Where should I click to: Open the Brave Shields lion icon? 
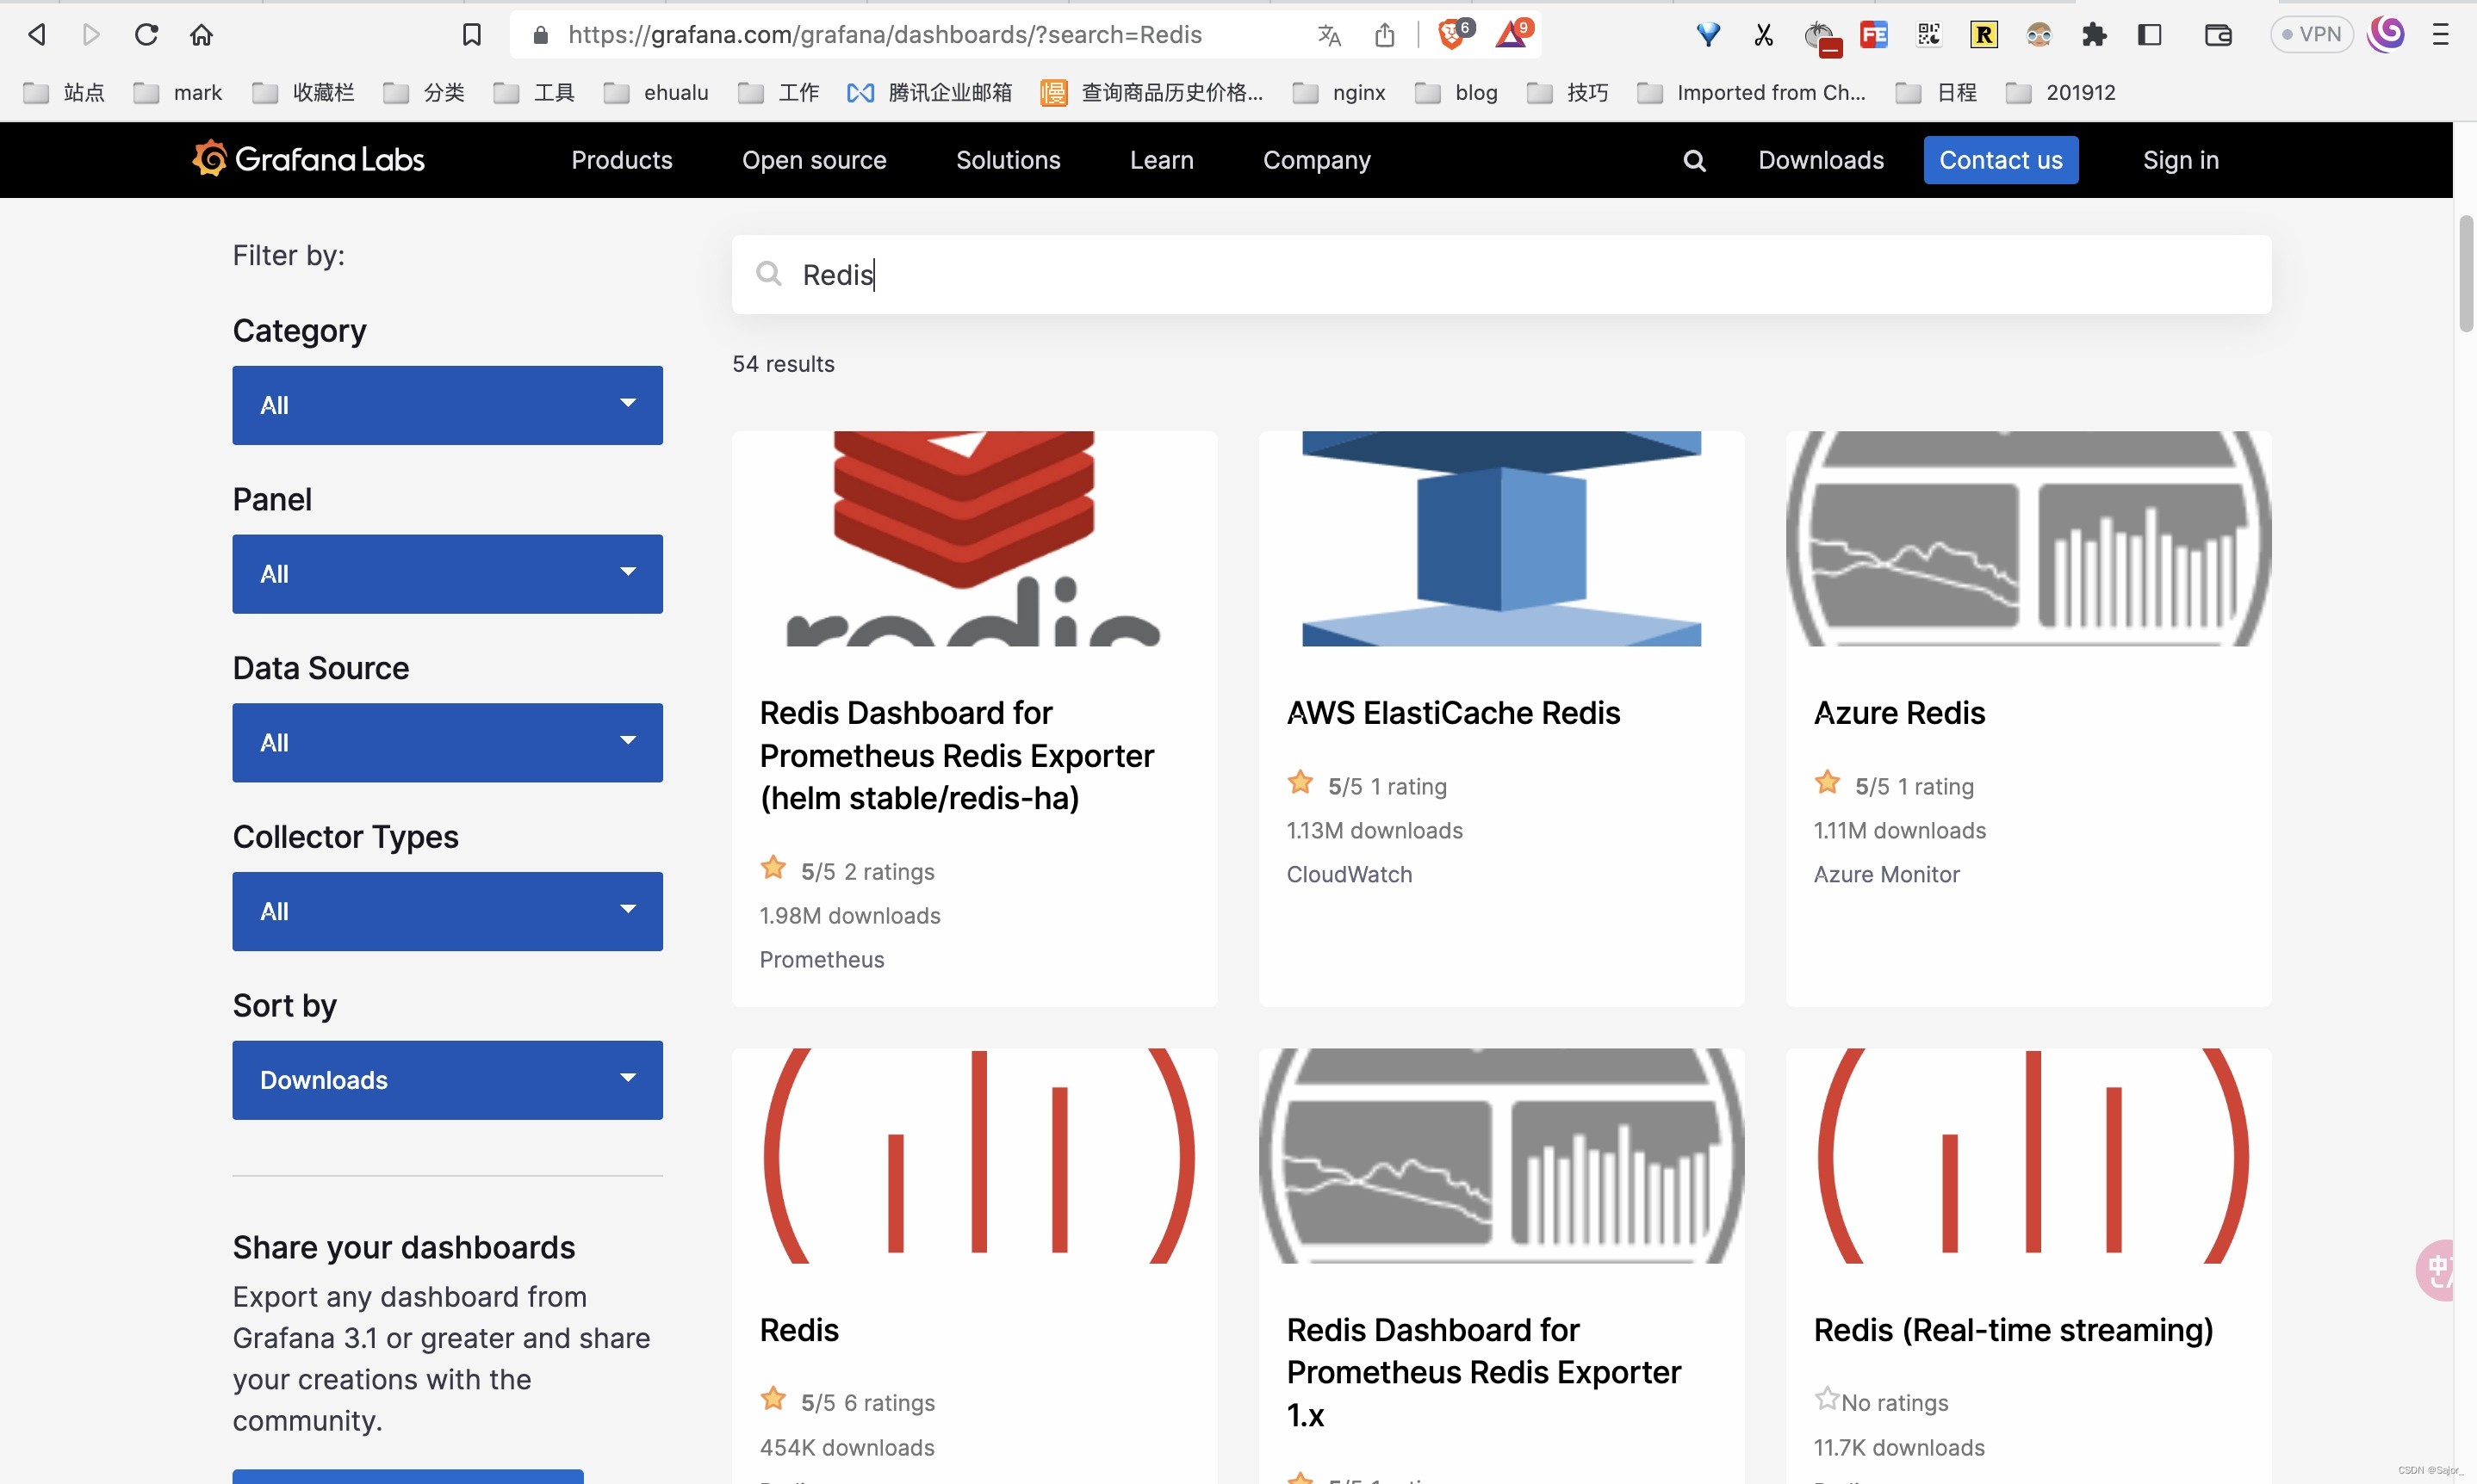(x=1451, y=35)
